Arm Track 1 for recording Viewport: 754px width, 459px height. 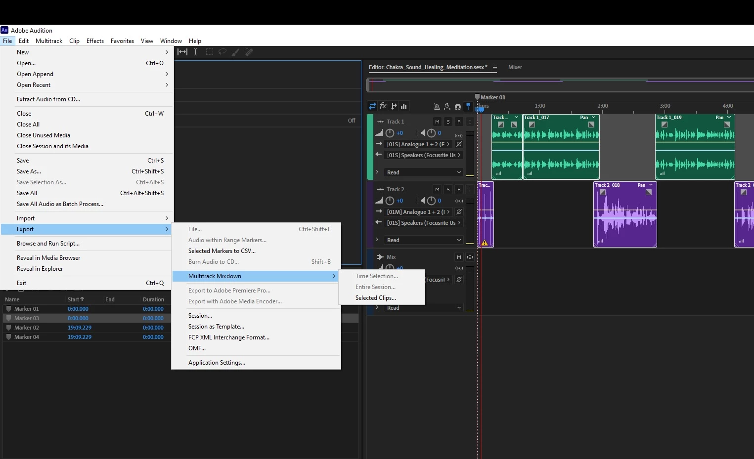(x=459, y=122)
